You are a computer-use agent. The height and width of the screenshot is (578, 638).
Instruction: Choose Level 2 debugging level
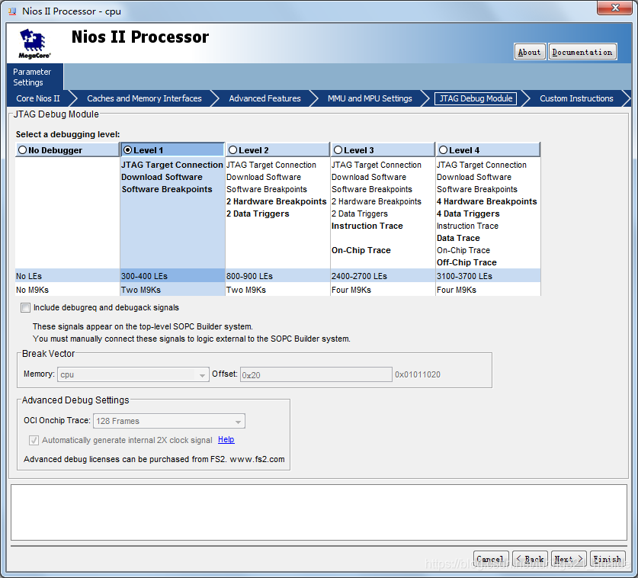pyautogui.click(x=232, y=150)
